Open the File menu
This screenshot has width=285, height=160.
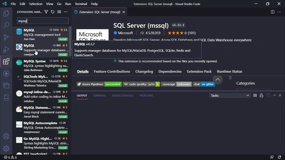tap(13, 4)
